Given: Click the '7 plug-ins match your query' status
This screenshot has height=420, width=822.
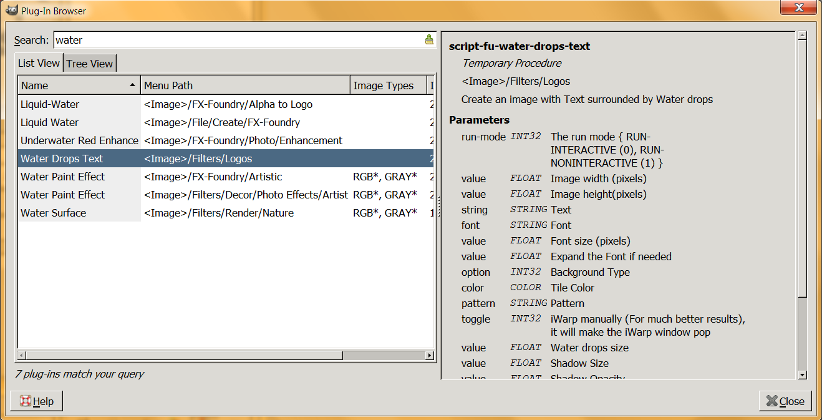Looking at the screenshot, I should 79,374.
